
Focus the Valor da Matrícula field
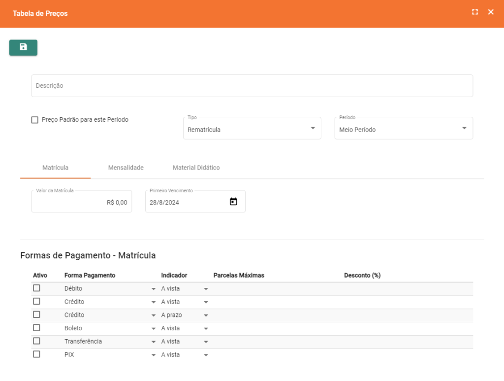click(81, 202)
